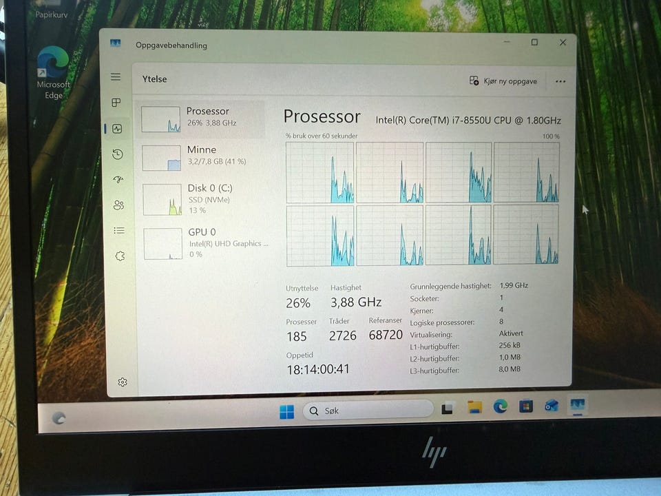661x496 pixels.
Task: Open Microsoft Edge from the taskbar
Action: 501,406
